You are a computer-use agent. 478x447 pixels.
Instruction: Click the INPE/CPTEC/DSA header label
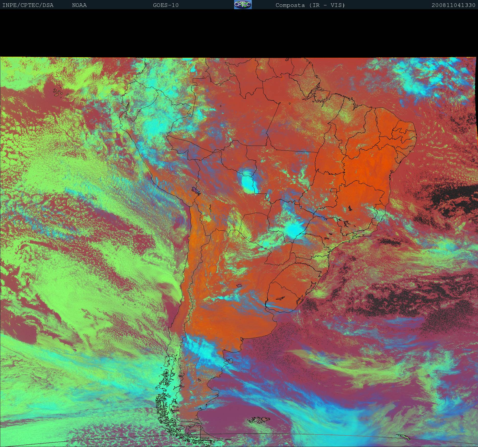[x=28, y=5]
